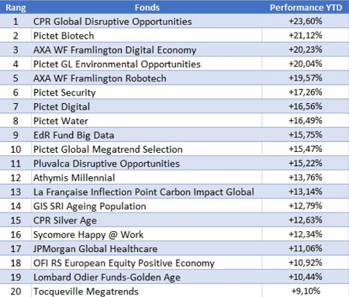Select the +12,79% performance cell
Screen dimensions: 349x297
click(x=306, y=205)
